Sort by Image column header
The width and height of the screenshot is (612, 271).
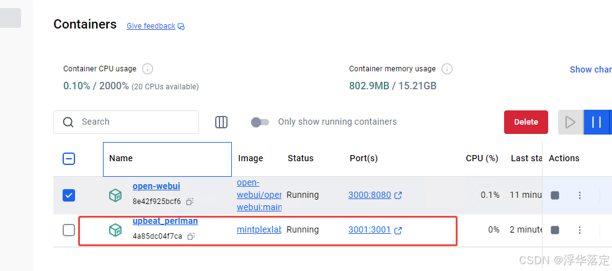click(x=251, y=158)
